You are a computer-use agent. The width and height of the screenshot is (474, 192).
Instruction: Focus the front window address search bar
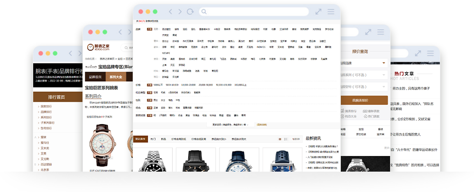pyautogui.click(x=254, y=11)
